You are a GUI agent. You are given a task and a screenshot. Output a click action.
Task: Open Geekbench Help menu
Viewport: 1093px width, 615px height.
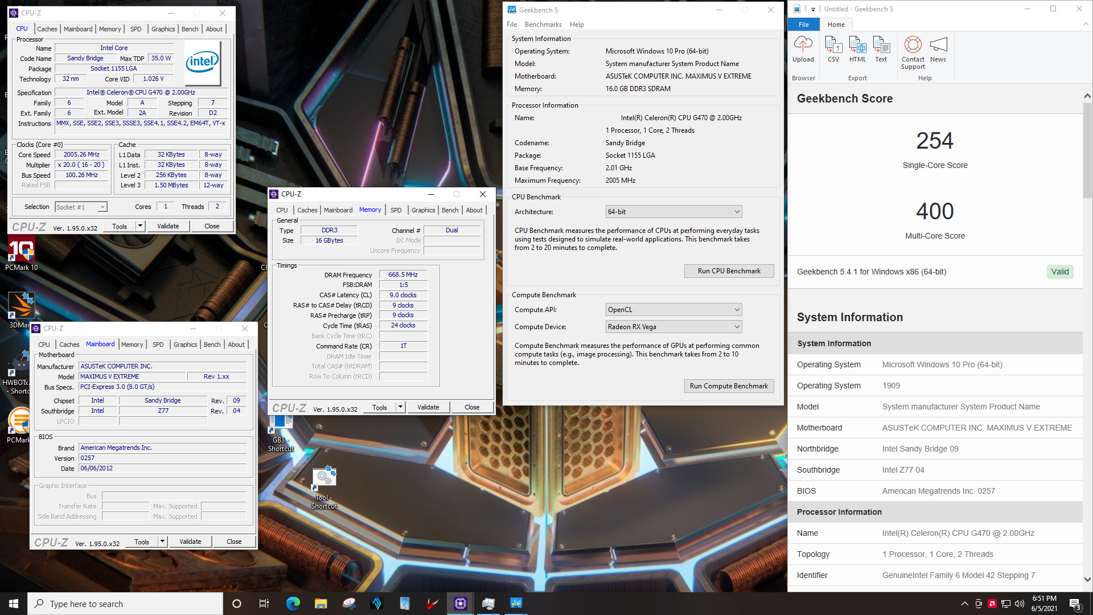(577, 24)
